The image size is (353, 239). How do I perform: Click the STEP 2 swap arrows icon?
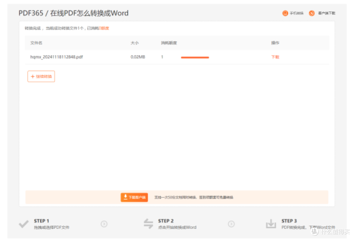click(x=148, y=224)
